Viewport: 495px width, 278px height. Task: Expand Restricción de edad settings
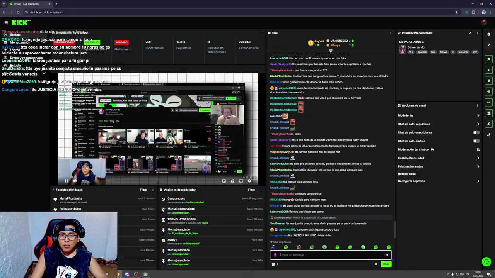pyautogui.click(x=439, y=158)
